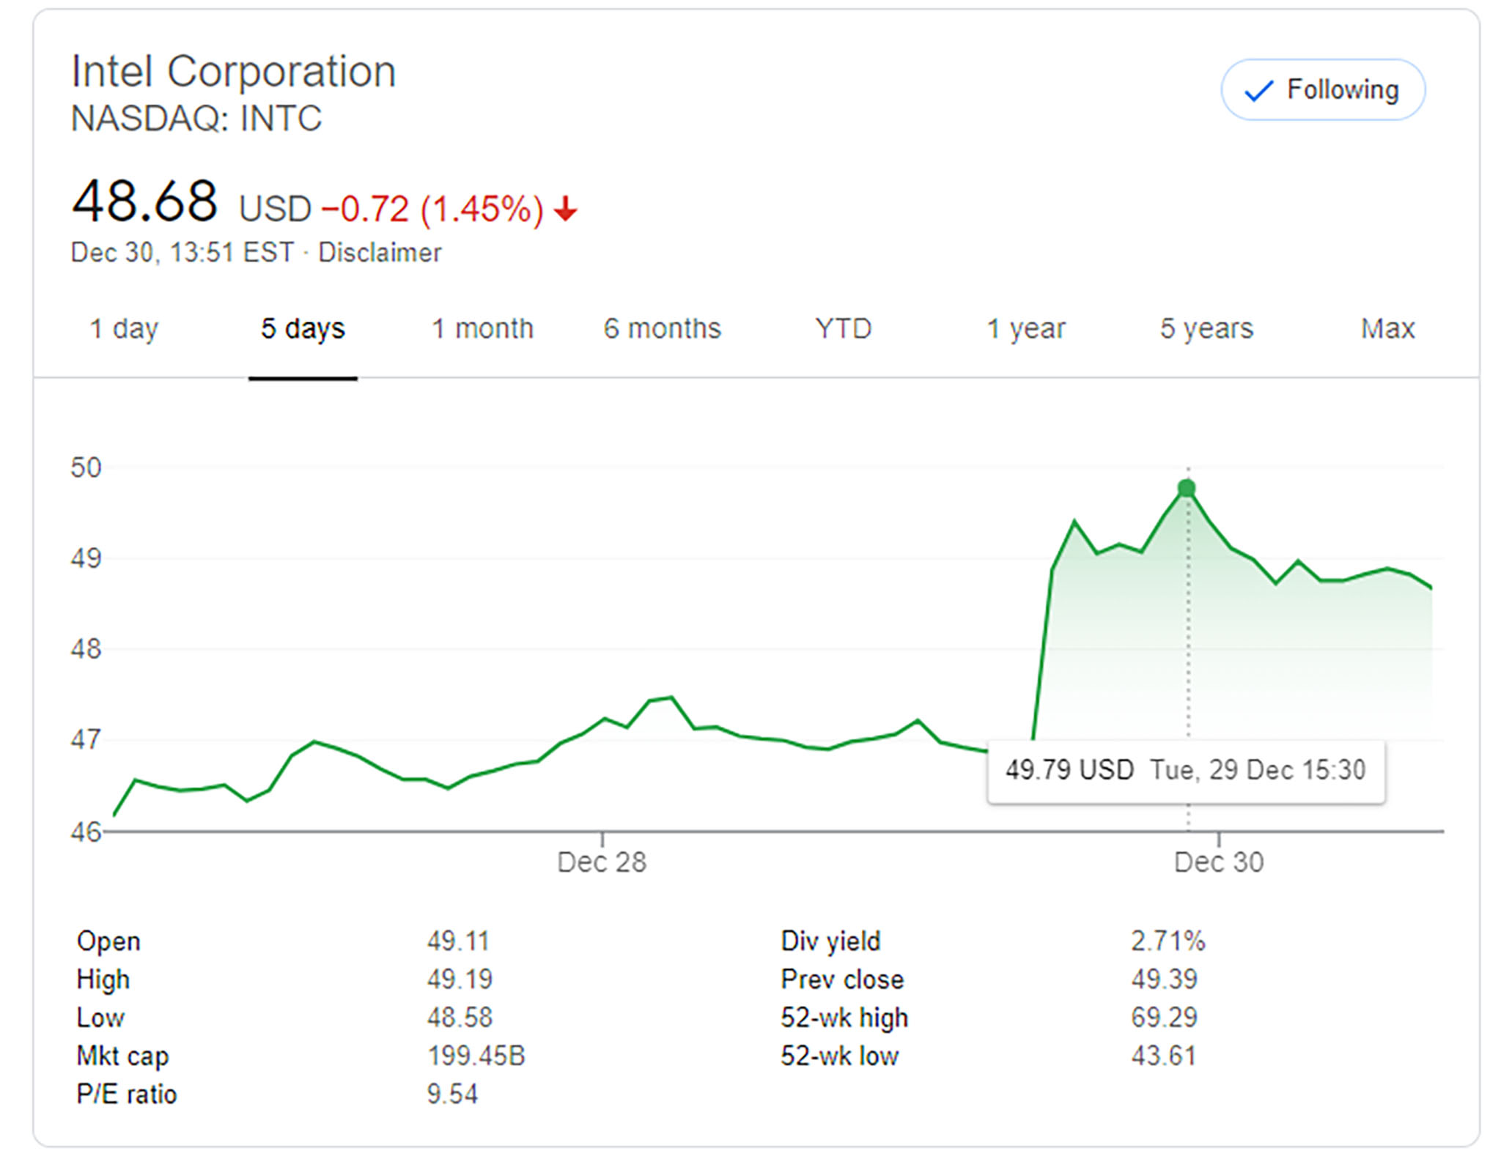Click the 52-wk high value 69.29
This screenshot has width=1501, height=1170.
1164,1018
